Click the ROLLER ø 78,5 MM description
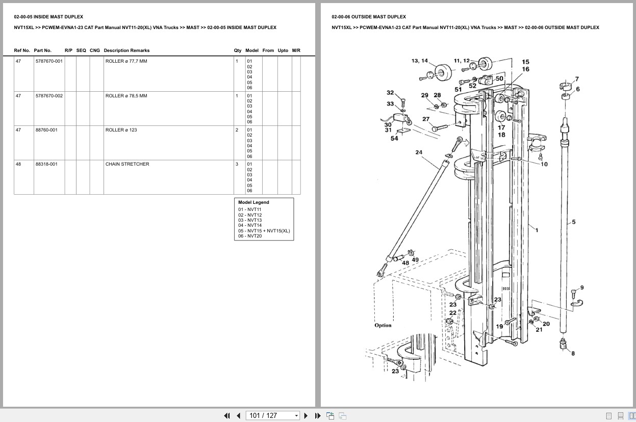 [x=126, y=96]
